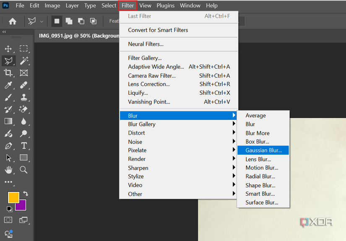Expand the Stylize submenu

tap(178, 176)
